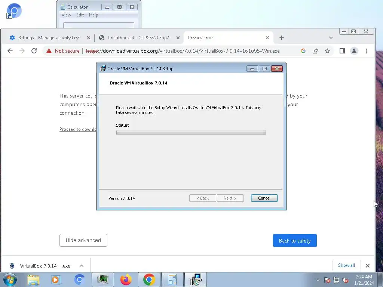Viewport: 383px width, 287px height.
Task: Cancel the VirtualBox installation
Action: click(264, 198)
